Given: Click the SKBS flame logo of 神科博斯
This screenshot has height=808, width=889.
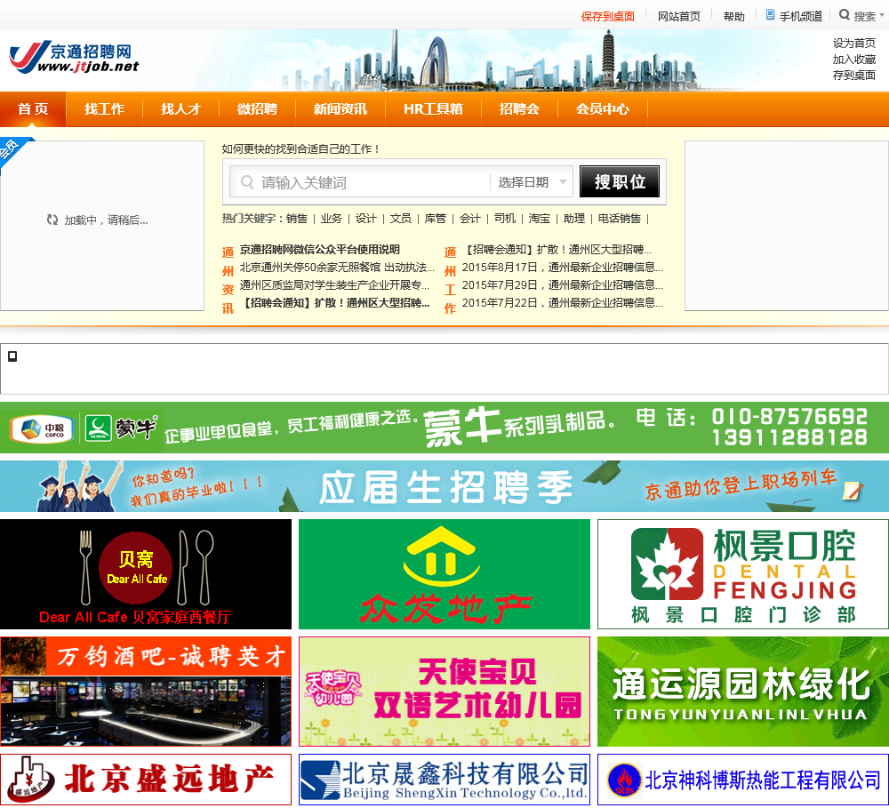Looking at the screenshot, I should (624, 780).
